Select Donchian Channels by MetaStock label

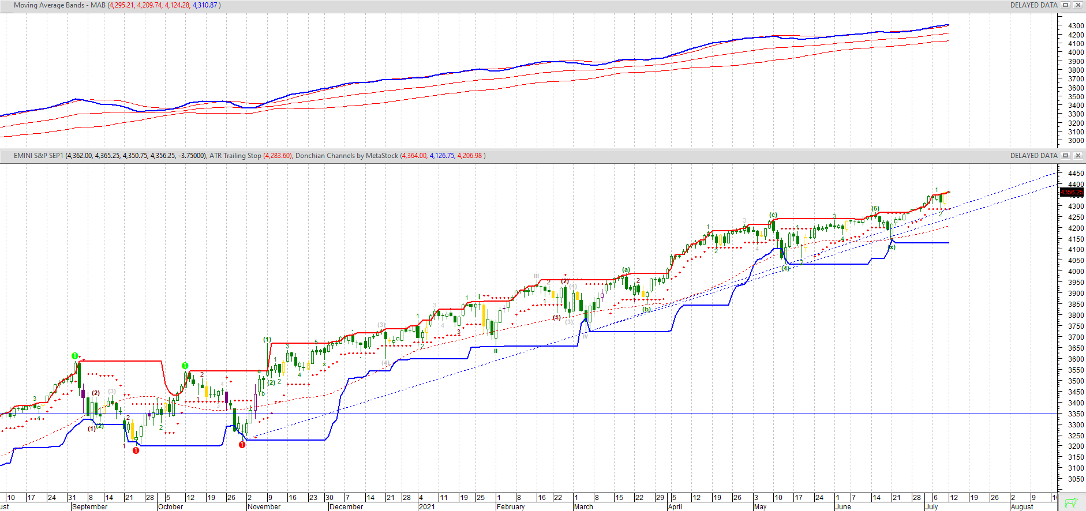click(x=346, y=156)
